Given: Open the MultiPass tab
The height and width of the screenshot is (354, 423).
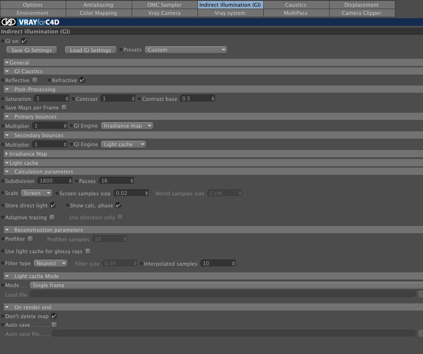Looking at the screenshot, I should pyautogui.click(x=296, y=13).
